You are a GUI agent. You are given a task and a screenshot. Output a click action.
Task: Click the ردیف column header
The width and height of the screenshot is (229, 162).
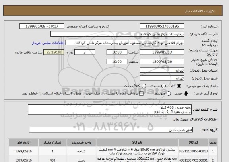click(213, 142)
